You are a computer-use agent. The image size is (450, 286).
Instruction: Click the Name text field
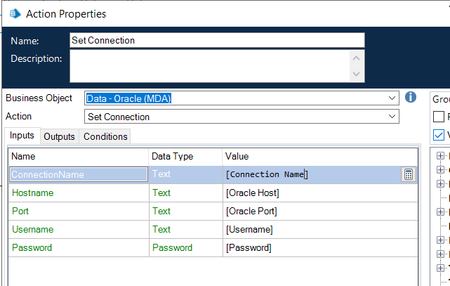[218, 40]
